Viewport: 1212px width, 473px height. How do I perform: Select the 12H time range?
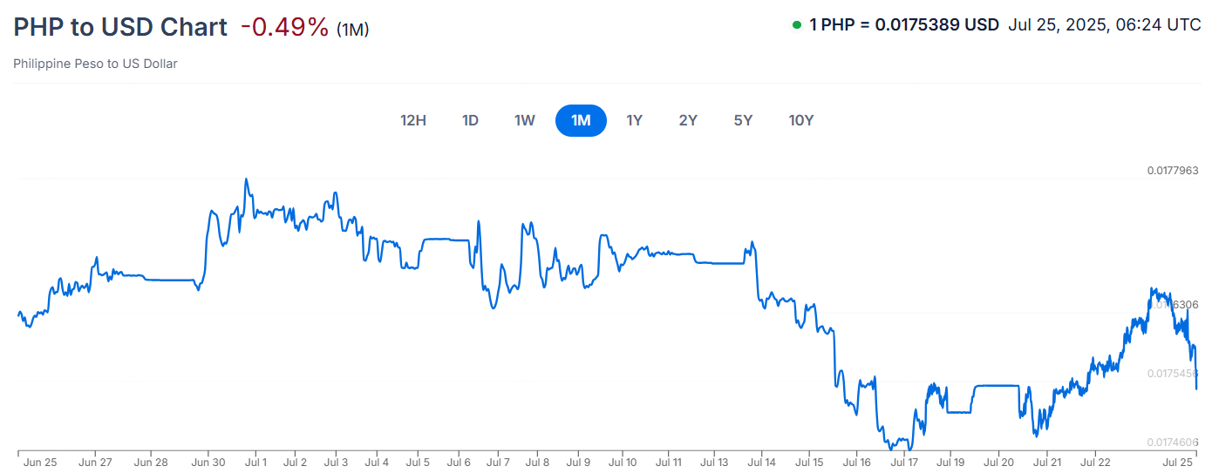[x=413, y=120]
